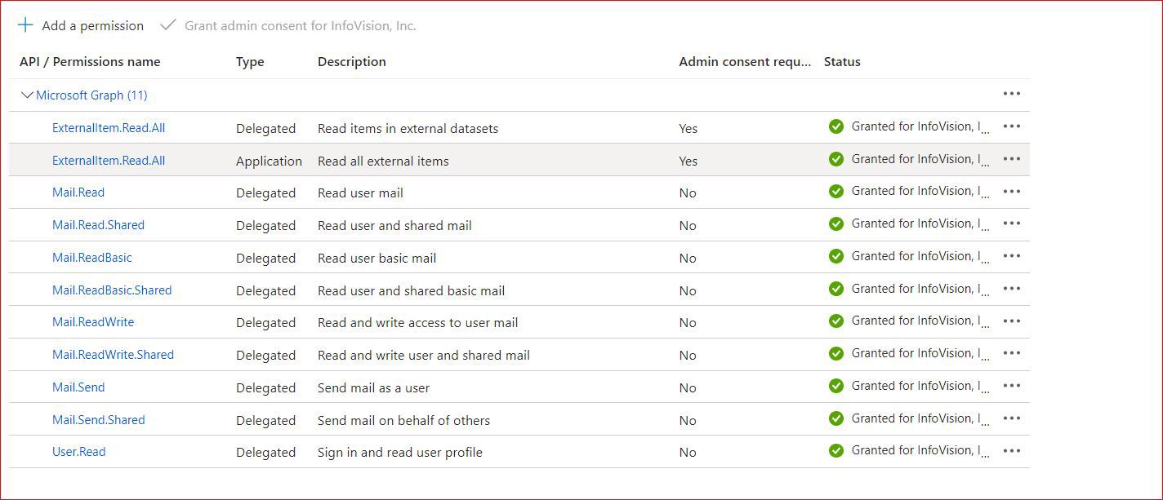Open ellipsis menu for ExternalItem.Read.All Application row

pos(1012,159)
